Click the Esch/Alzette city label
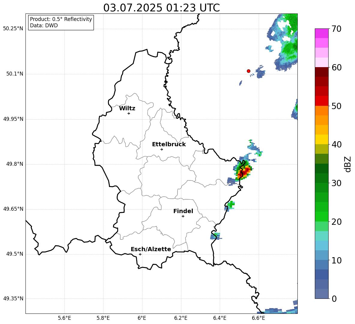This screenshot has width=355, height=324. [x=151, y=249]
